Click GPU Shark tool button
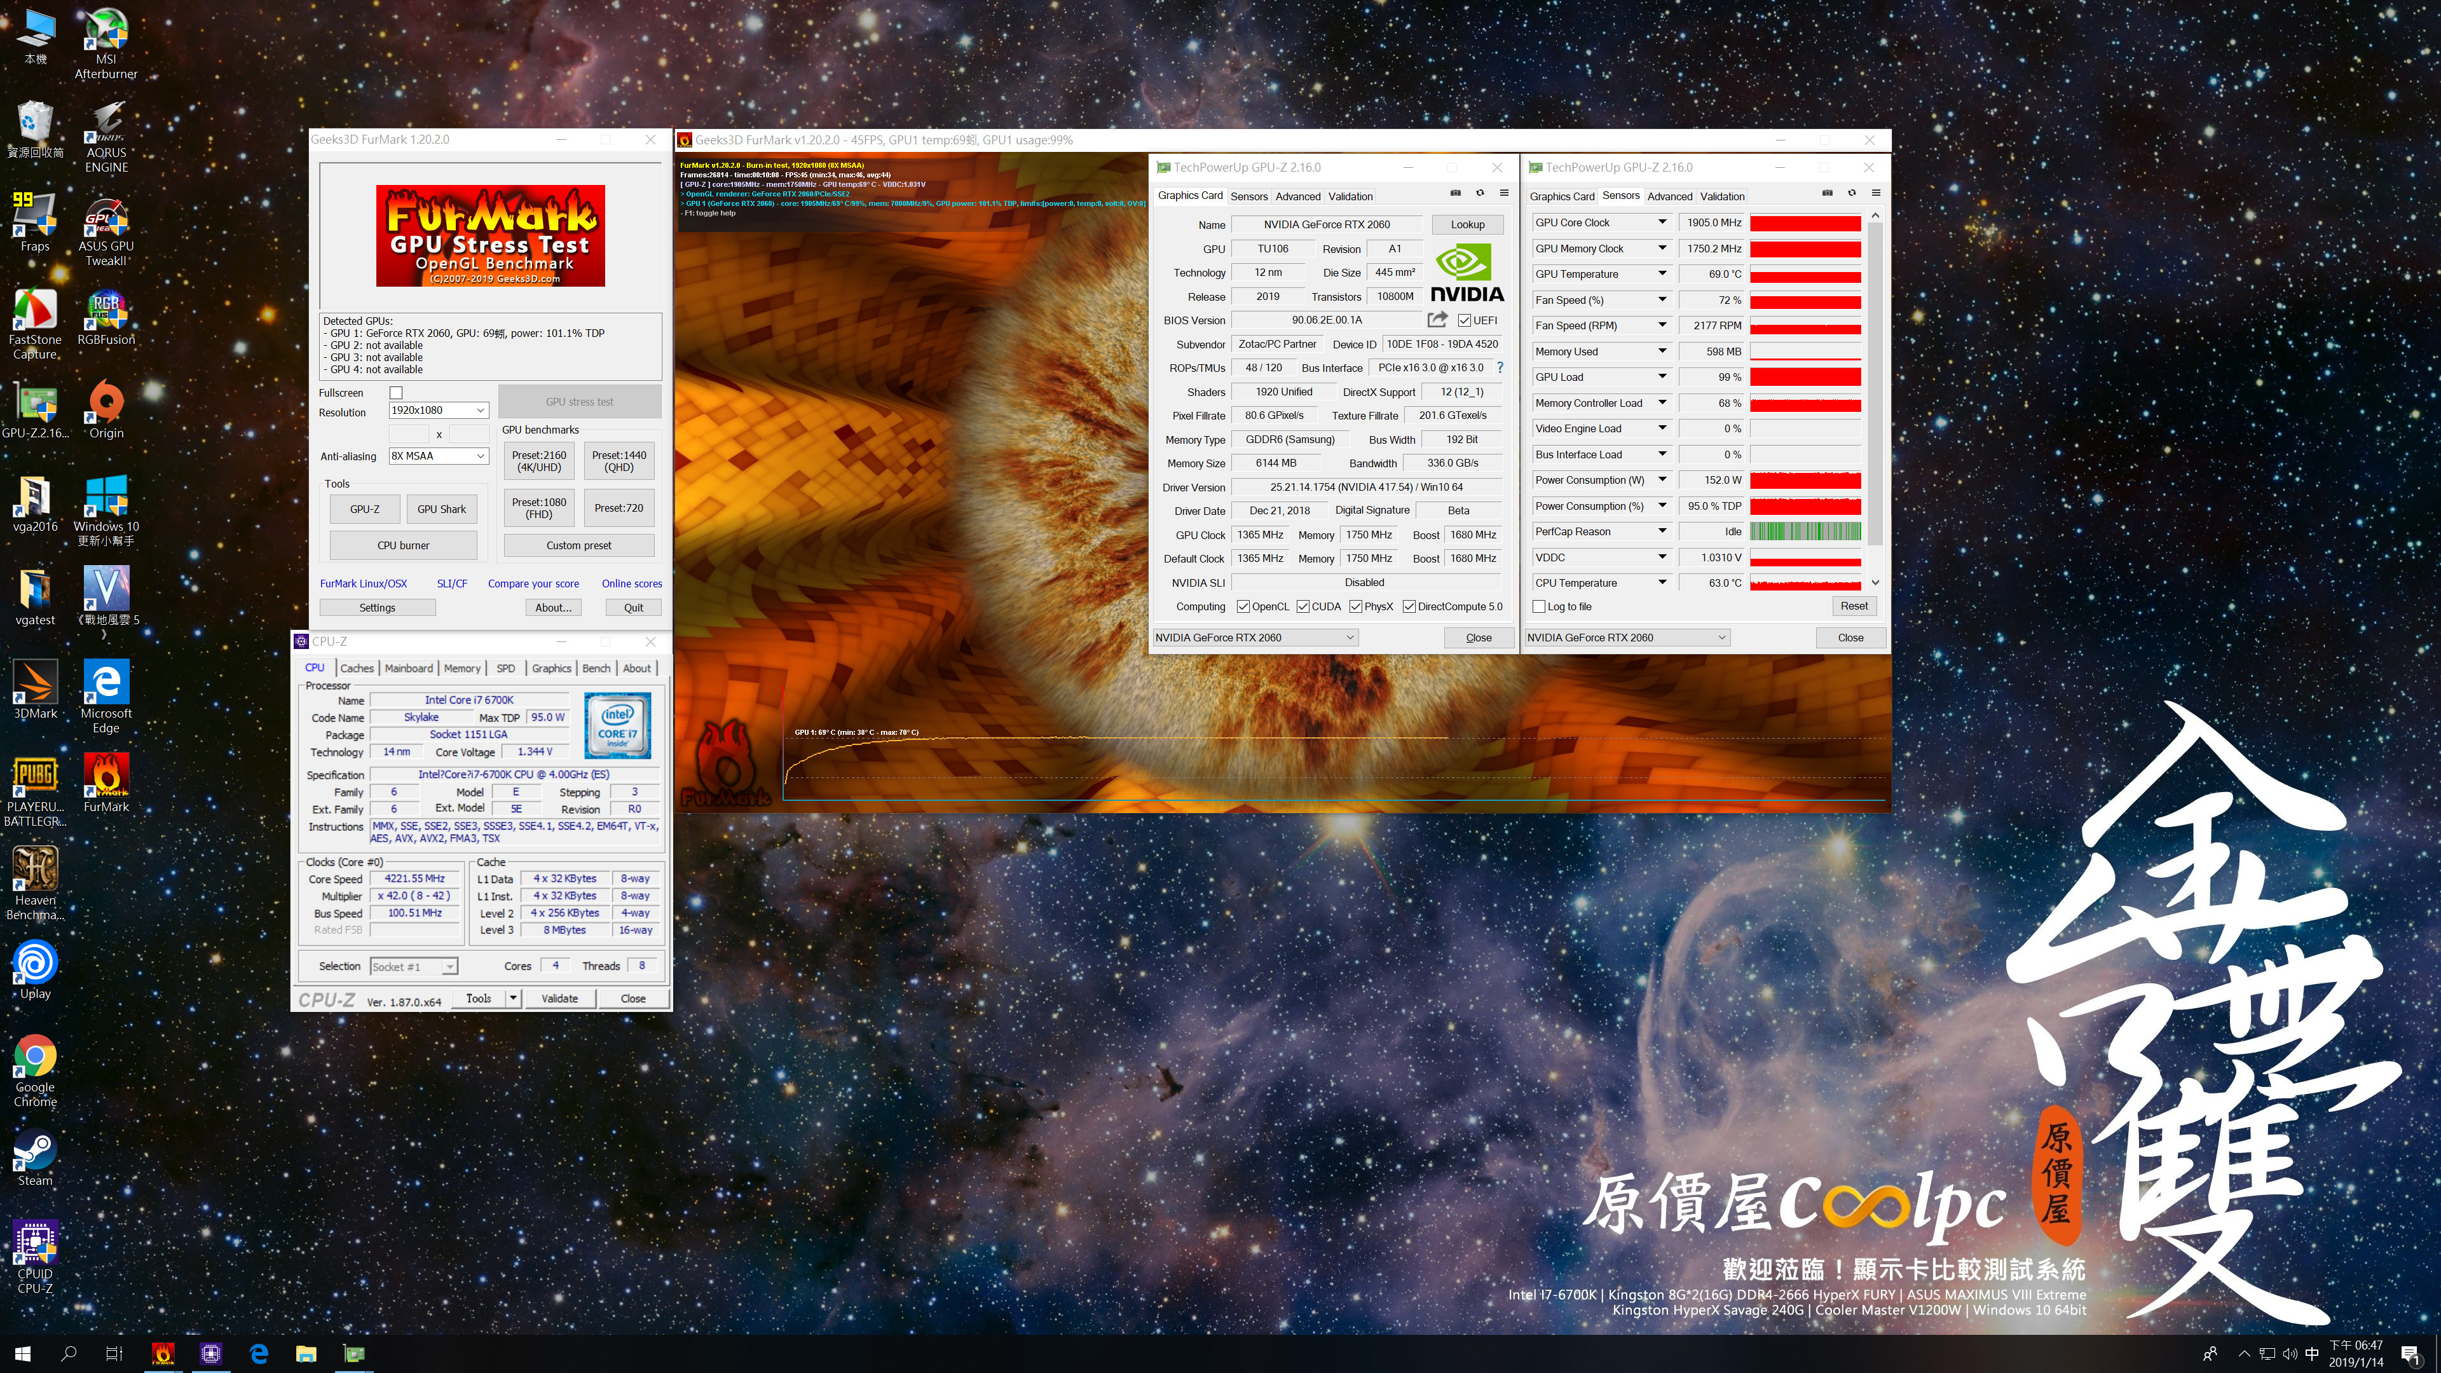2441x1373 pixels. [x=442, y=509]
